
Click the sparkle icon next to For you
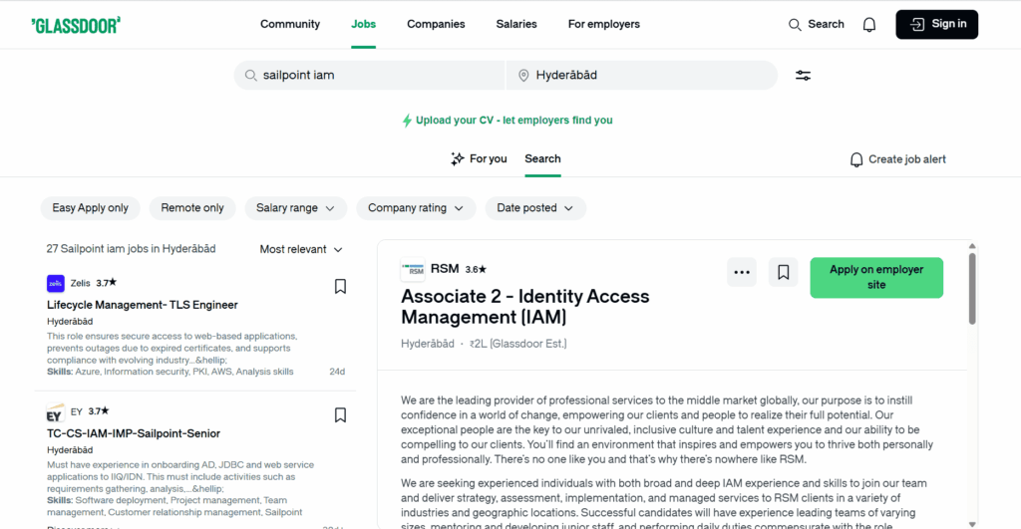pos(457,158)
